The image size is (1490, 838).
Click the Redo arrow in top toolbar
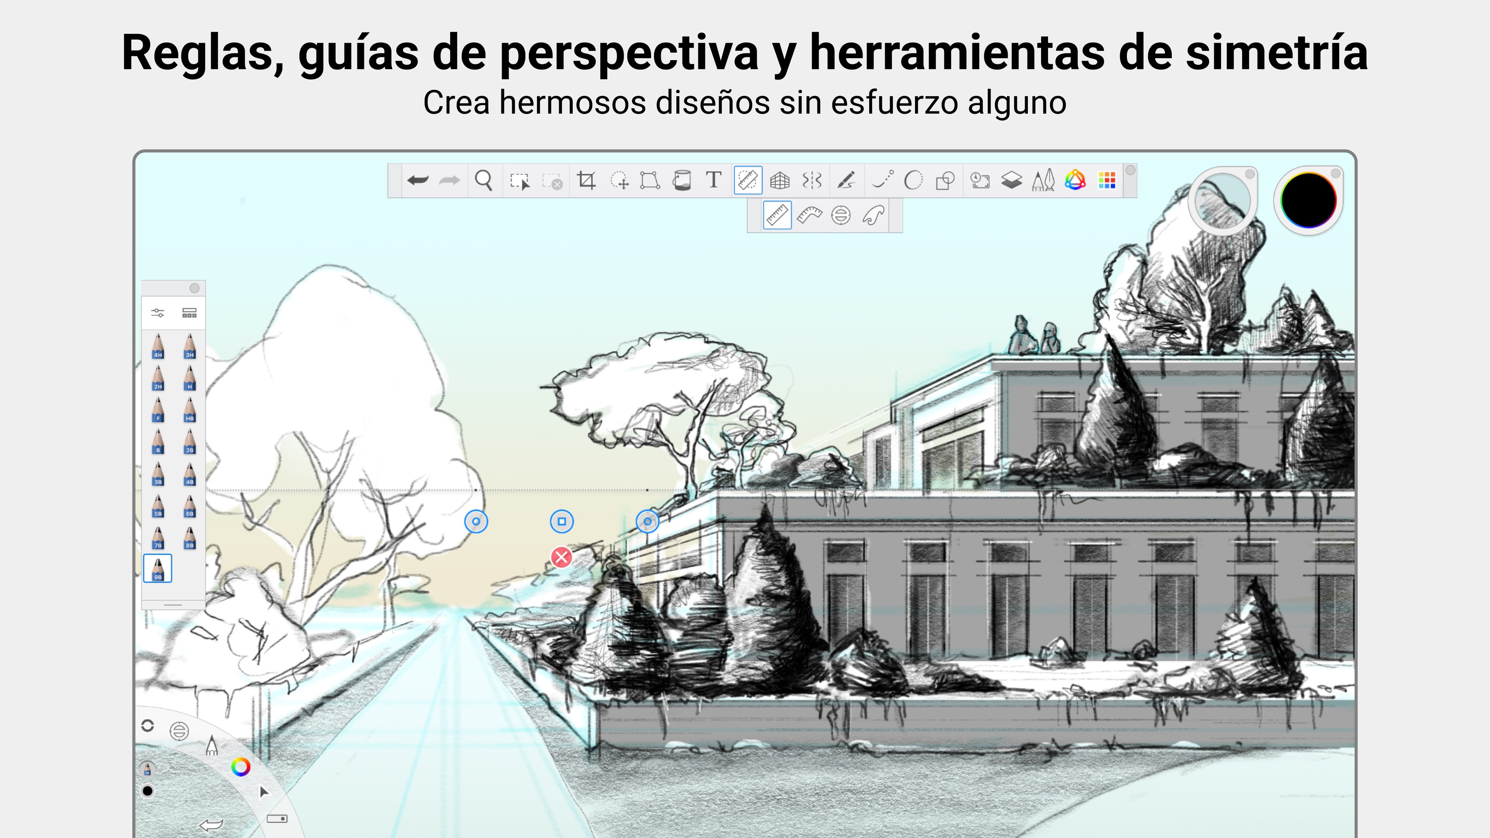tap(449, 180)
